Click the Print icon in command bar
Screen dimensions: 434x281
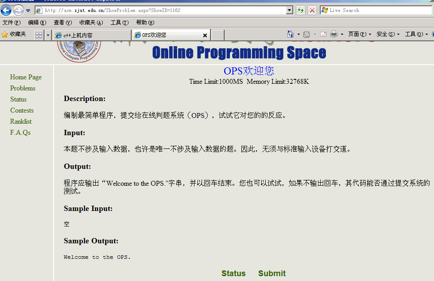pos(334,34)
